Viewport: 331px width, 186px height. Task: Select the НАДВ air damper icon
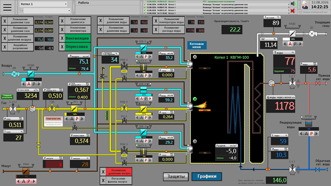click(31, 73)
